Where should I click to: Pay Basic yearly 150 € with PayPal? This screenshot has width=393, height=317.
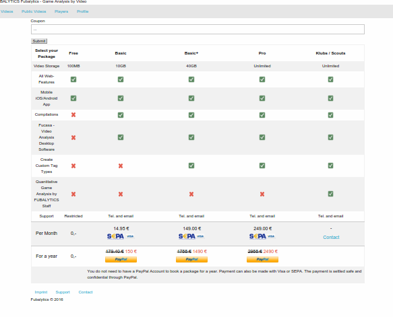point(121,259)
